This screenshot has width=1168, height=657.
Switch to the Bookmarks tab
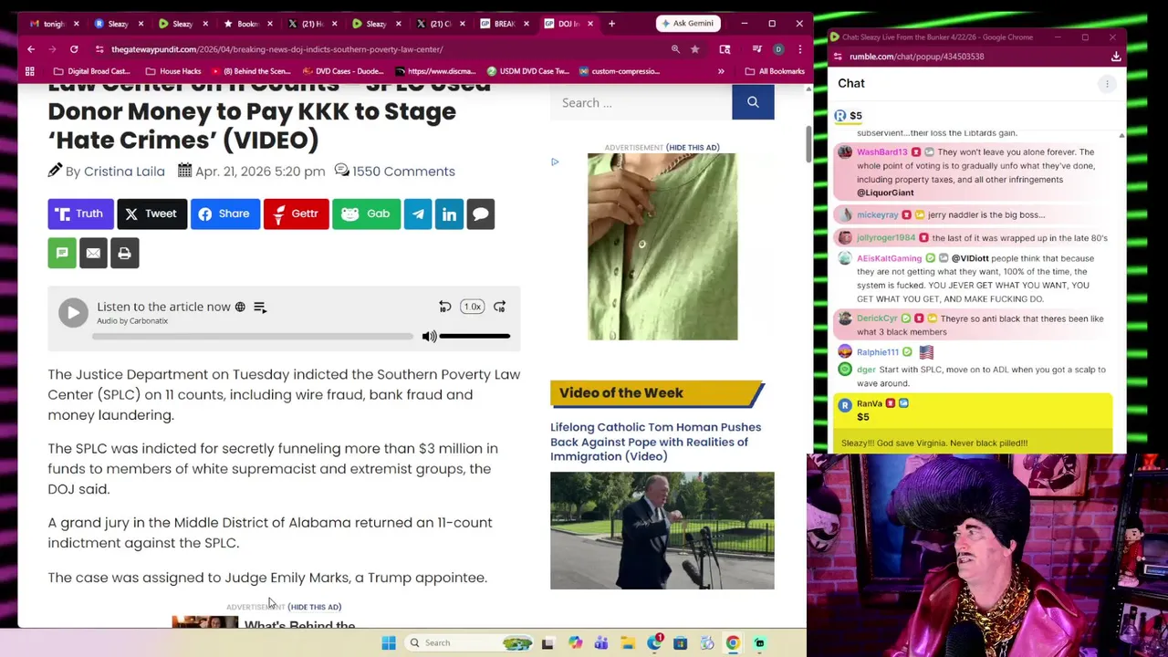pos(247,24)
